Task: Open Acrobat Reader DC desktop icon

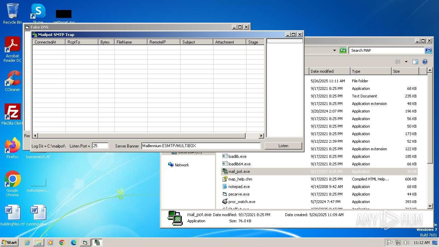Action: (x=12, y=49)
